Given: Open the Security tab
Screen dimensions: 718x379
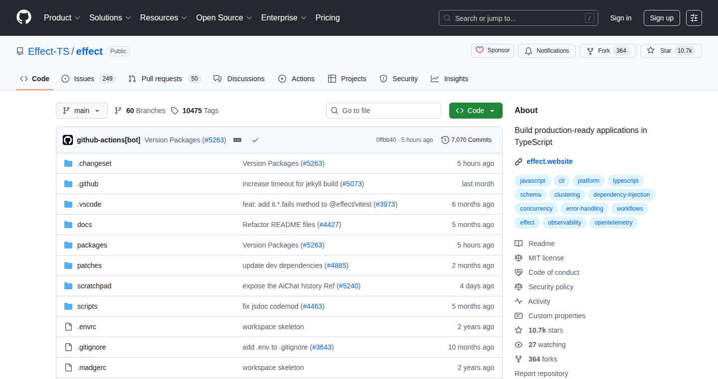Looking at the screenshot, I should pos(398,79).
